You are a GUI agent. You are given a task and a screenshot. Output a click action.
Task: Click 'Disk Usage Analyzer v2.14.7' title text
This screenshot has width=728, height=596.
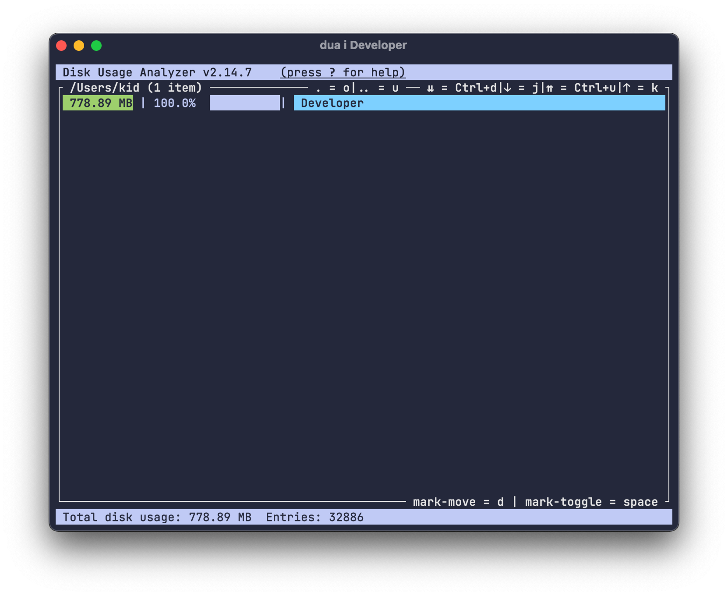point(157,72)
